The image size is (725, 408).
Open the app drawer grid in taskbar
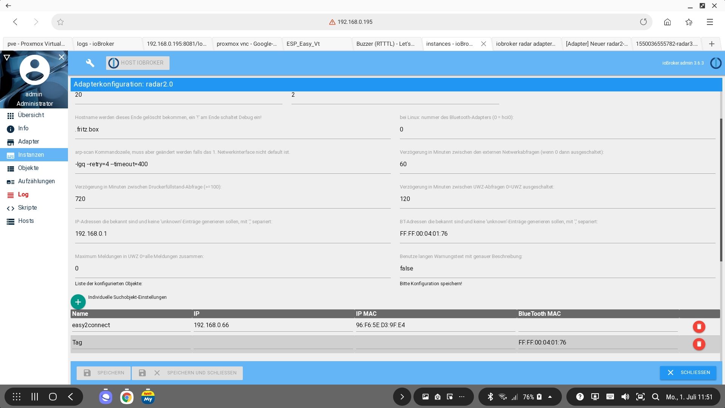coord(17,397)
